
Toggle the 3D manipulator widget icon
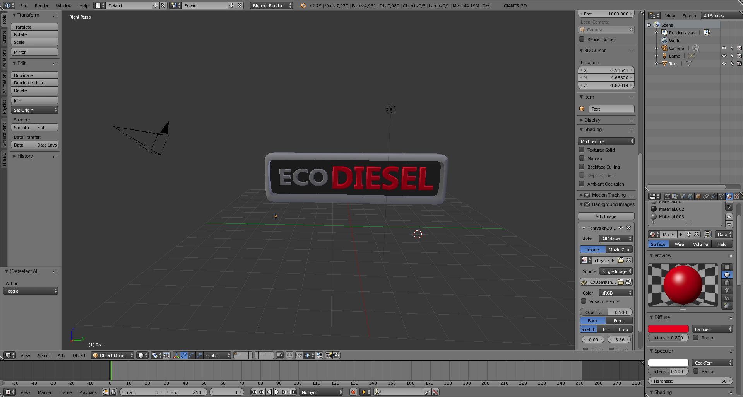(176, 355)
